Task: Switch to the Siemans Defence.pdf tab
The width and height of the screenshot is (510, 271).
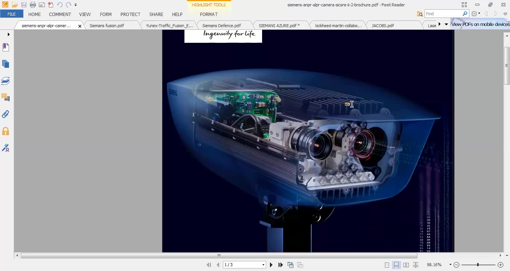Action: pyautogui.click(x=221, y=26)
